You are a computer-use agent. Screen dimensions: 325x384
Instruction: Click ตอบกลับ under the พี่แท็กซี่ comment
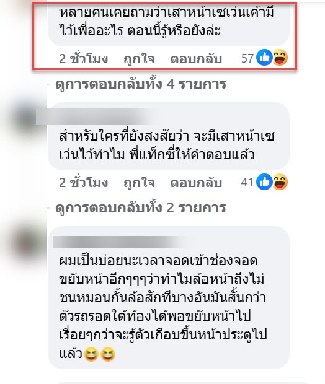click(196, 183)
